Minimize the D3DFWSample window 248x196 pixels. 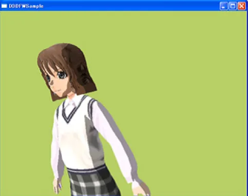[223, 6]
